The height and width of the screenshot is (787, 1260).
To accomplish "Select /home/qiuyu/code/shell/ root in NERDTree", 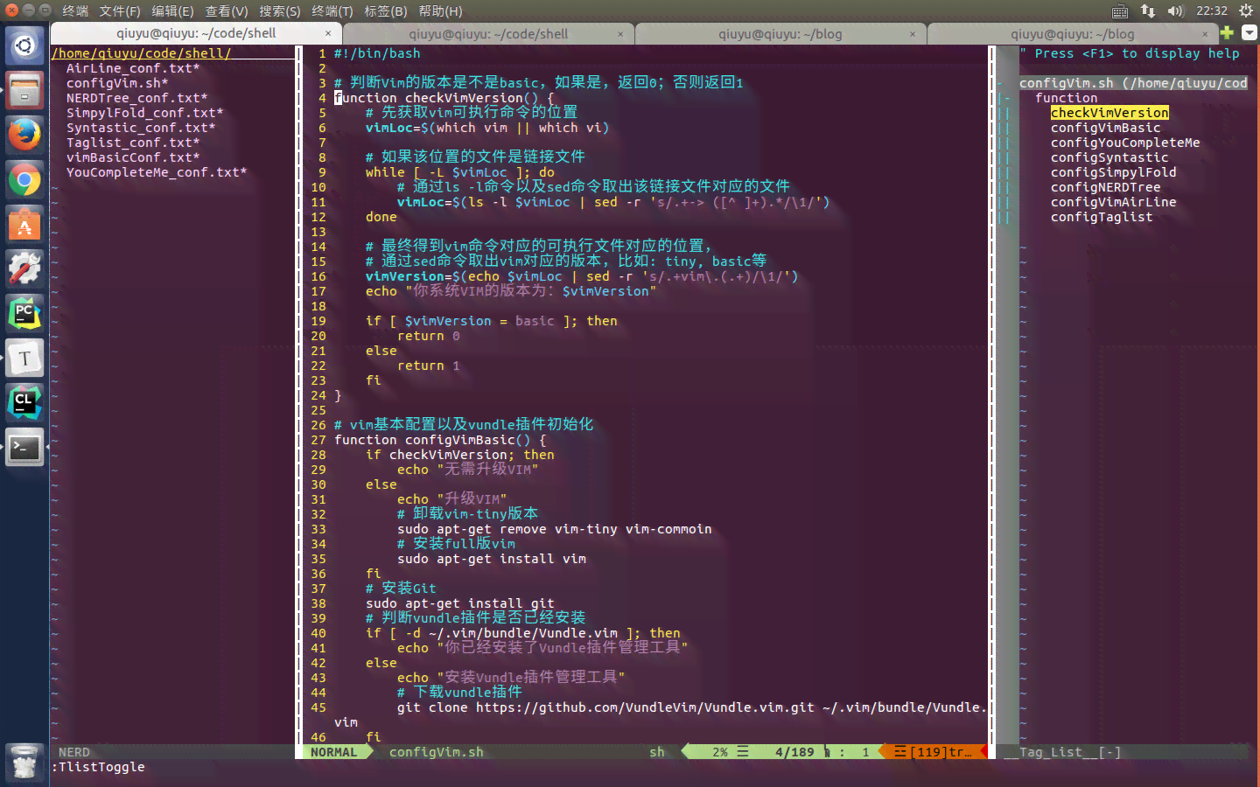I will point(142,53).
